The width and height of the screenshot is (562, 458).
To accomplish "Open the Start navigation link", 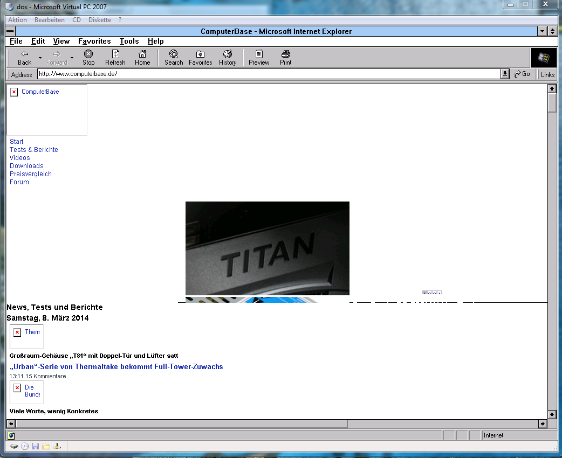I will tap(17, 142).
